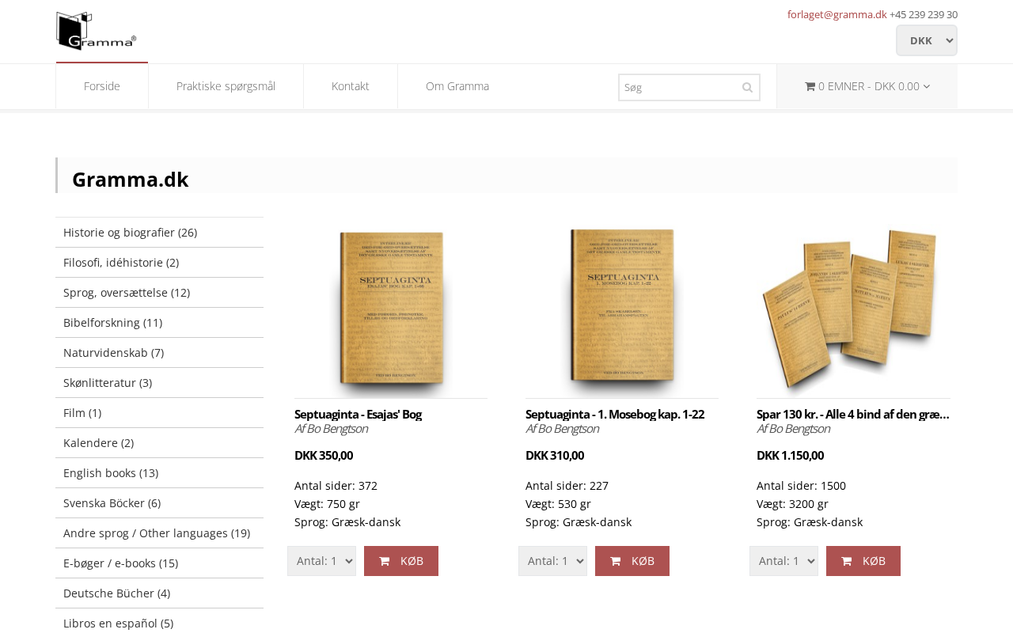The image size is (1013, 633).
Task: Select Filosofi, idéhistorie category
Action: [x=160, y=263]
